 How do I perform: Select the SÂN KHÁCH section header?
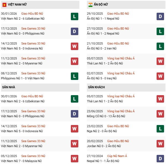97,87
